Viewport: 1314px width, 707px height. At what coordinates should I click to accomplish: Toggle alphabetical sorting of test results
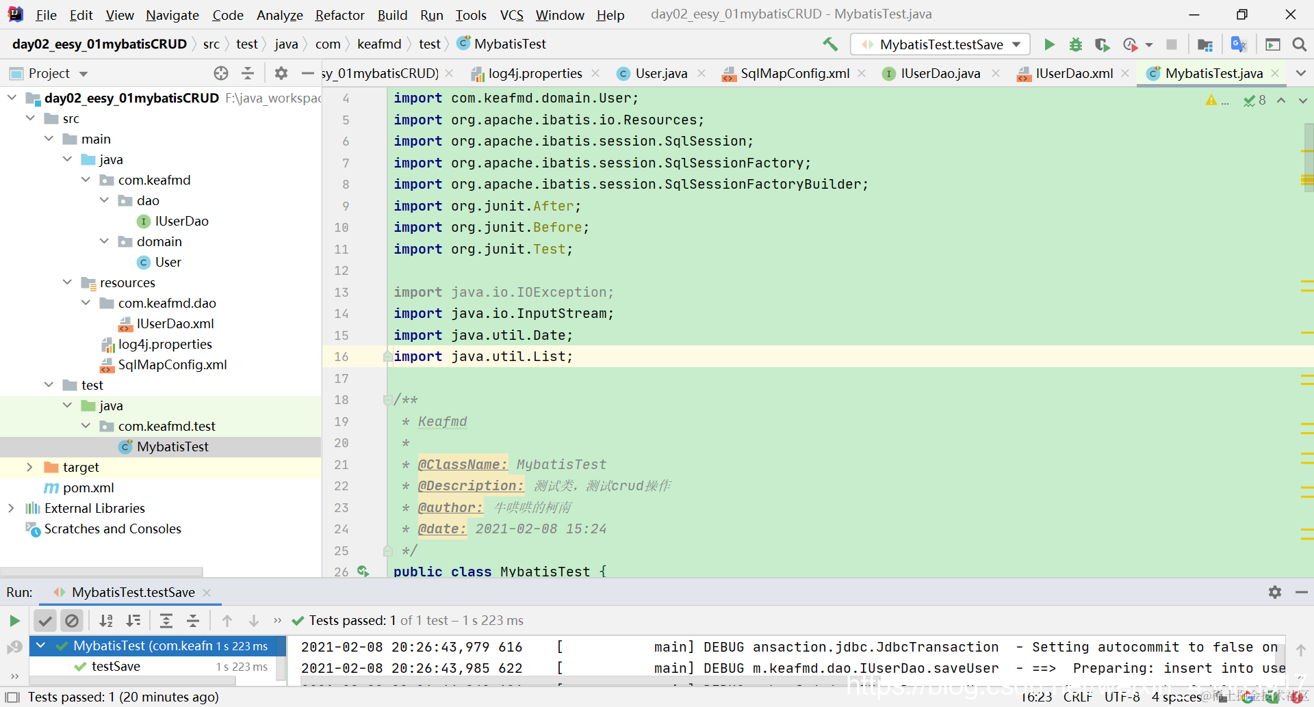[x=106, y=621]
